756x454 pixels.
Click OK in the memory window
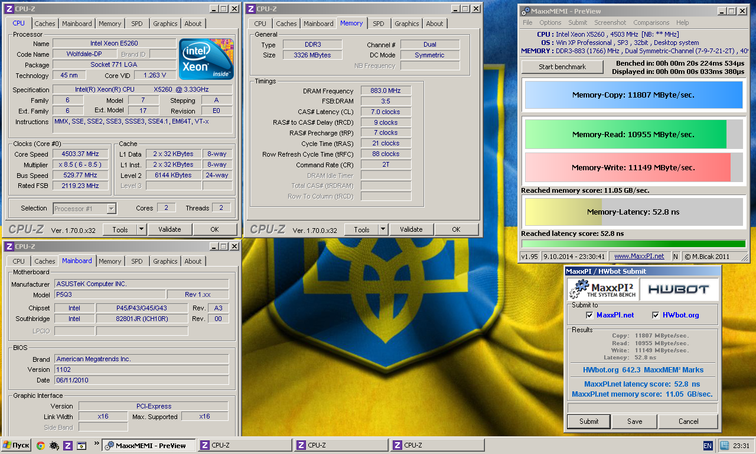(x=456, y=229)
